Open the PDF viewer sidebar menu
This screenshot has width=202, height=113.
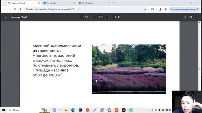(x=6, y=17)
